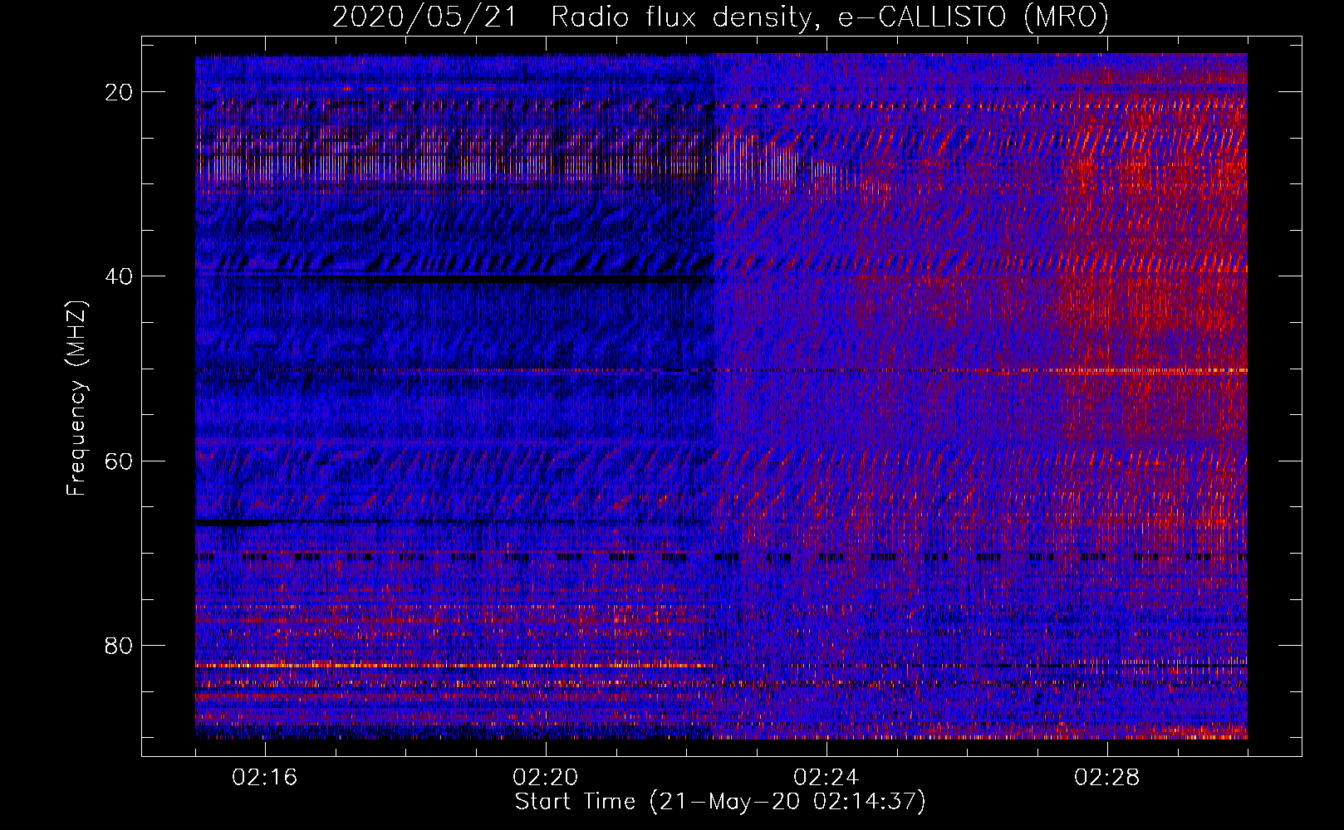Click the plot title 'Radio flux density, e-CALLISTO (MRO)'
The height and width of the screenshot is (830, 1344).
(x=829, y=17)
